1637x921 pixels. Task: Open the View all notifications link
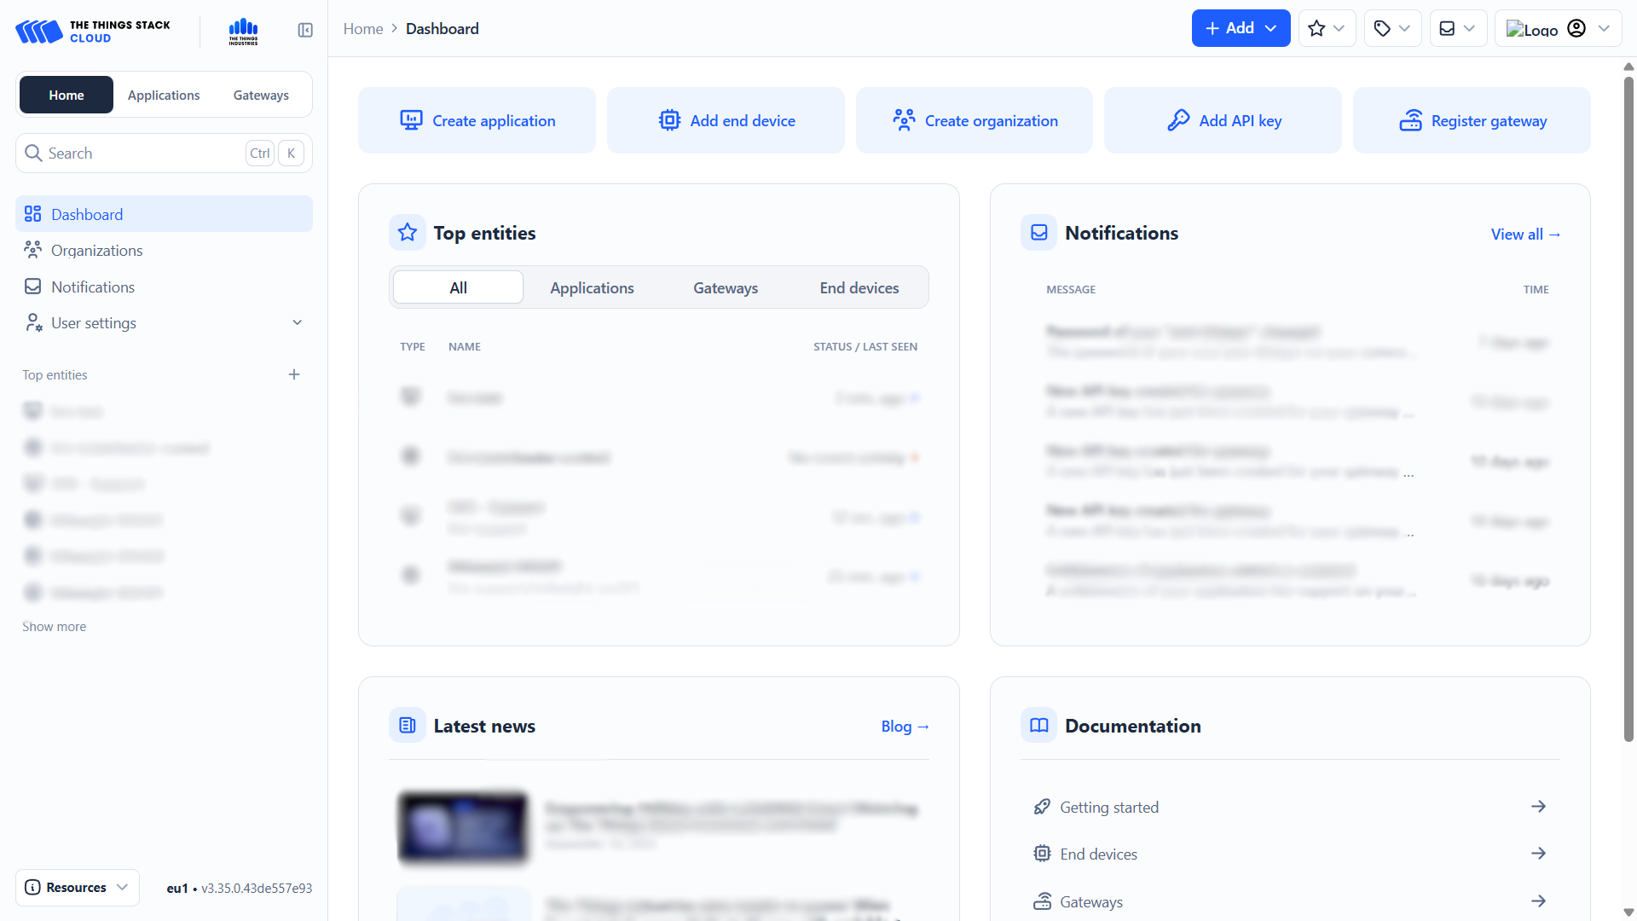[x=1525, y=235]
